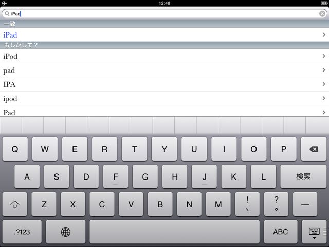Toggle the shift arrow key

click(x=15, y=204)
